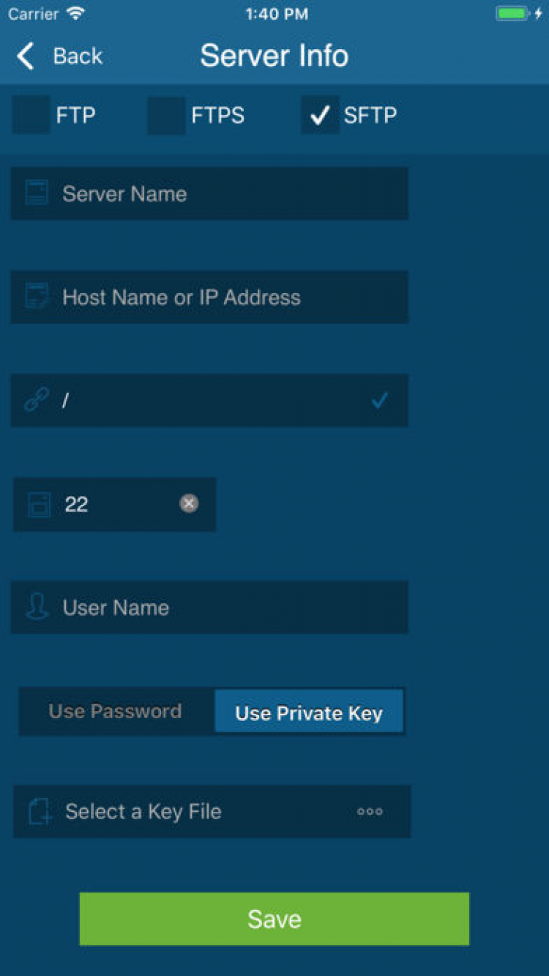Tap the User Name text field
This screenshot has height=976, width=549.
click(x=220, y=607)
